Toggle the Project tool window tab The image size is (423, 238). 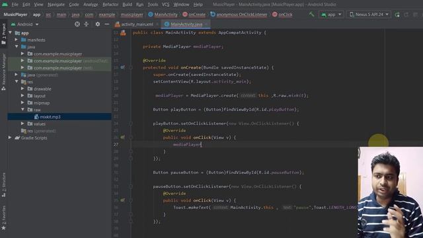(x=3, y=34)
